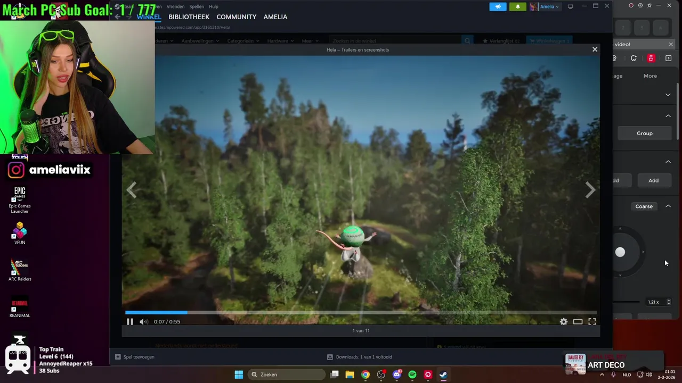Select the Coarse option in right panel

click(x=644, y=206)
